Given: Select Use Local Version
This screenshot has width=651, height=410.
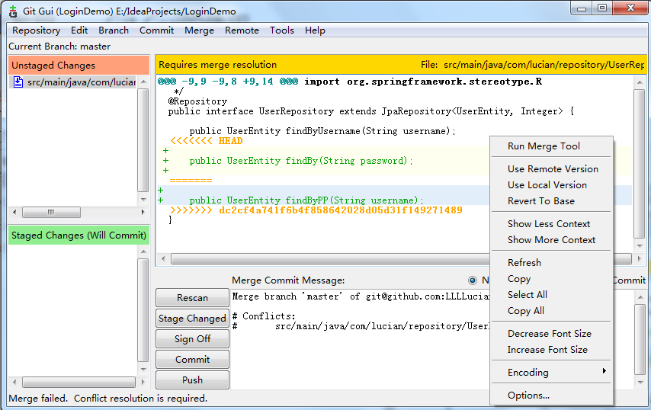Looking at the screenshot, I should point(547,185).
